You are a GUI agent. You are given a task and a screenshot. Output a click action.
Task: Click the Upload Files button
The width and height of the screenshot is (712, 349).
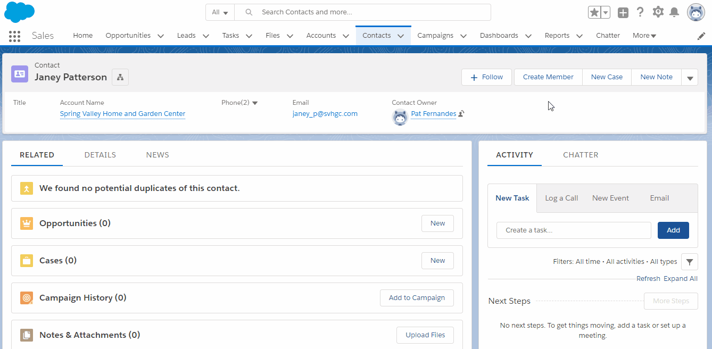(425, 335)
